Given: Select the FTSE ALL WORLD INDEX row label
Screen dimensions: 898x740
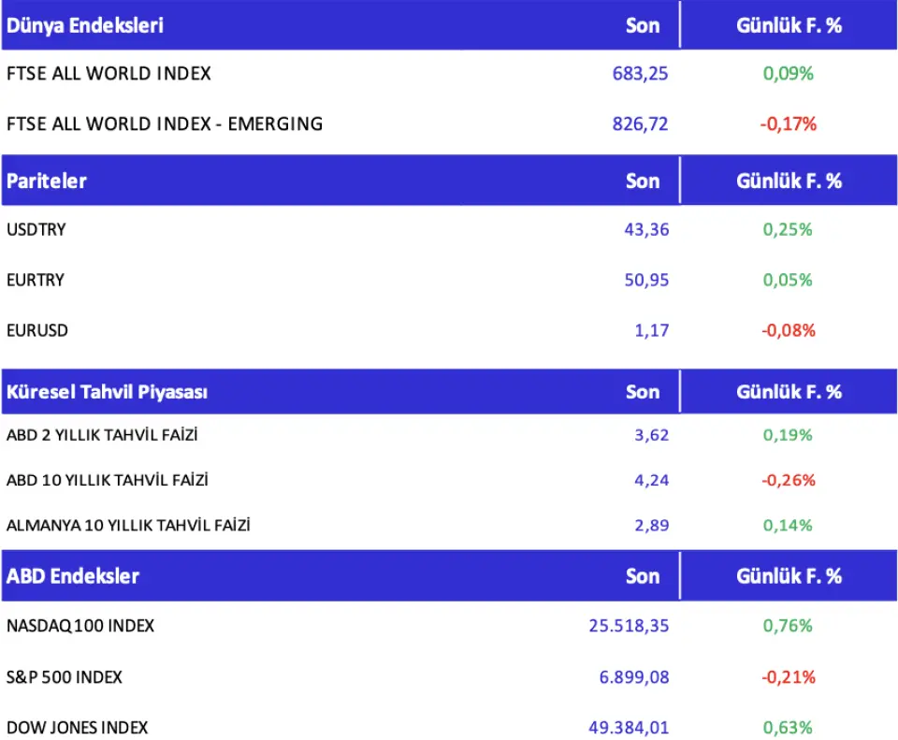Looking at the screenshot, I should click(x=109, y=74).
